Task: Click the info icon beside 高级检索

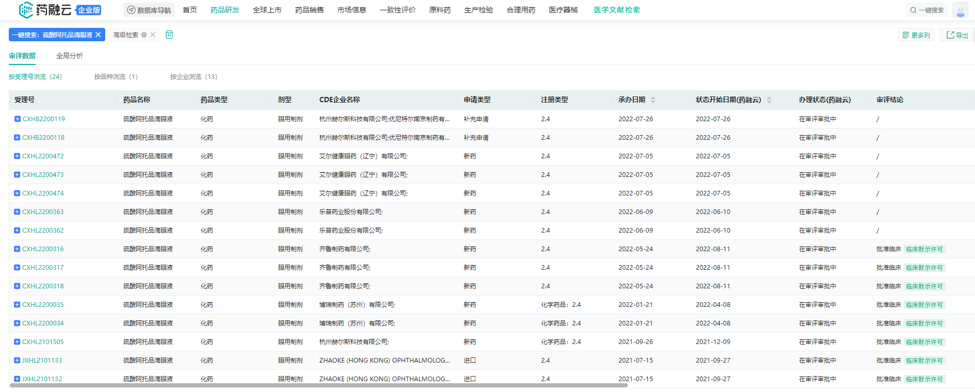Action: [144, 35]
